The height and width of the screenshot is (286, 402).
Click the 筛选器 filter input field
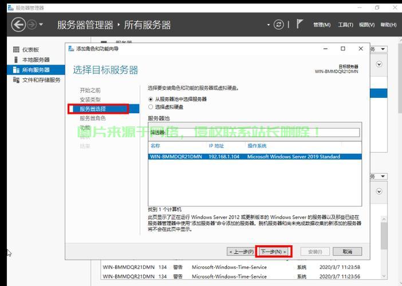coord(263,132)
